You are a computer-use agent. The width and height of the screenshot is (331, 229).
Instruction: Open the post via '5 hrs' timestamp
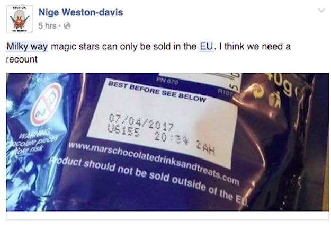point(47,26)
